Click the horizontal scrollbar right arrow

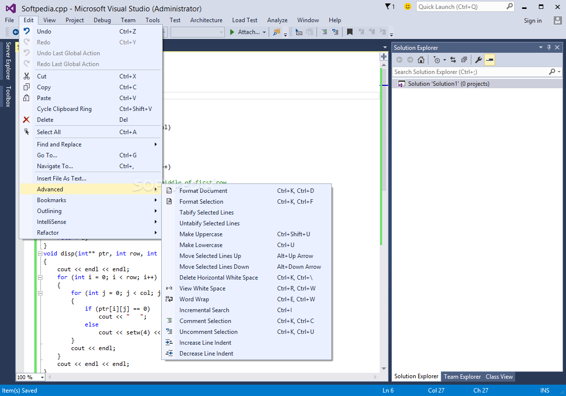[x=375, y=377]
